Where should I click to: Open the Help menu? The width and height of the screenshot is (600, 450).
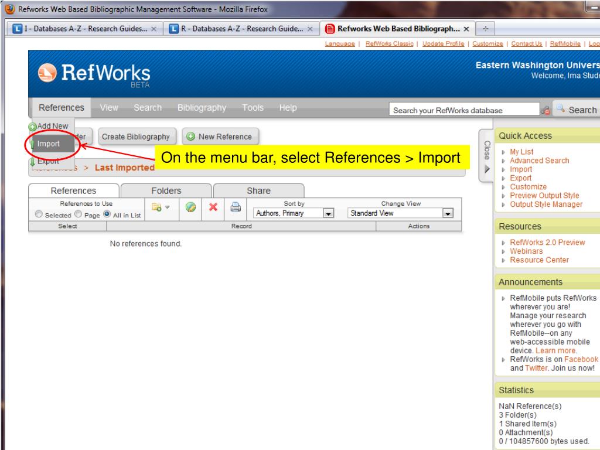point(288,108)
